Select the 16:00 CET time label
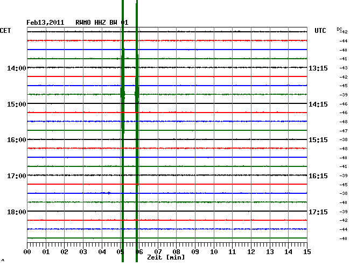Viewport: 350px width, 266px height. click(17, 140)
